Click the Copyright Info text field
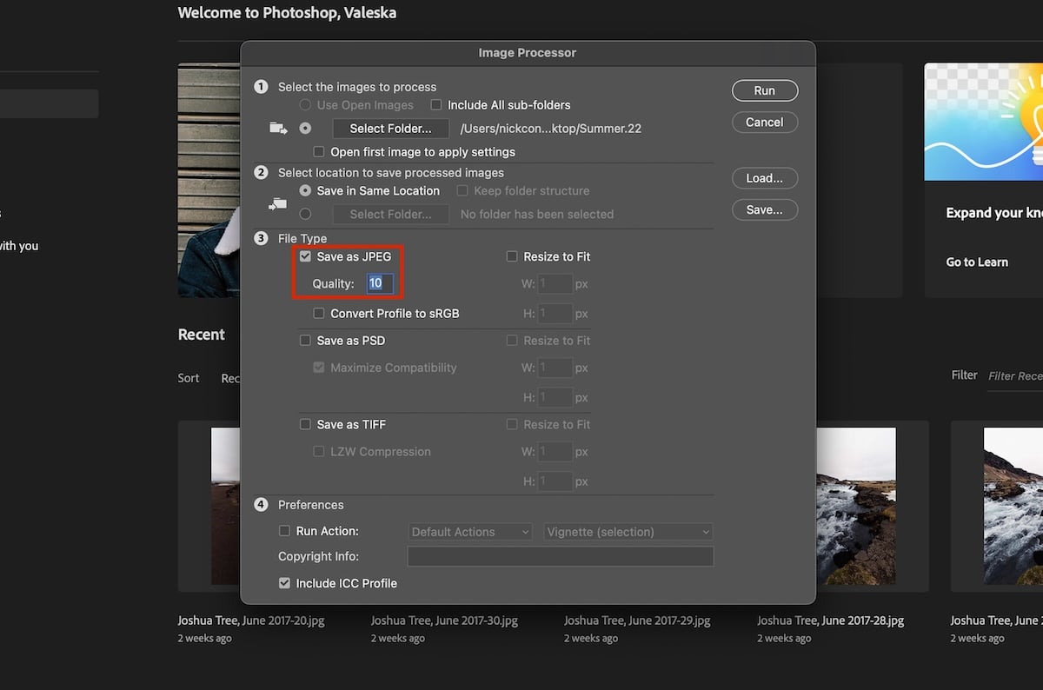 pos(561,556)
